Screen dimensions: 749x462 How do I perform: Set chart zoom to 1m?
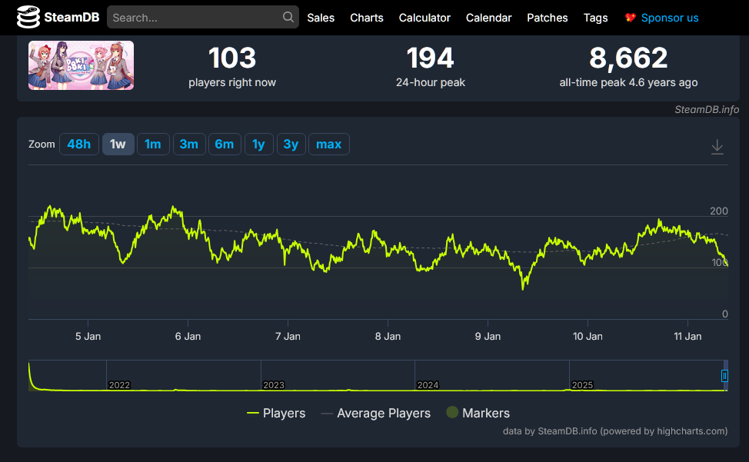pos(153,145)
